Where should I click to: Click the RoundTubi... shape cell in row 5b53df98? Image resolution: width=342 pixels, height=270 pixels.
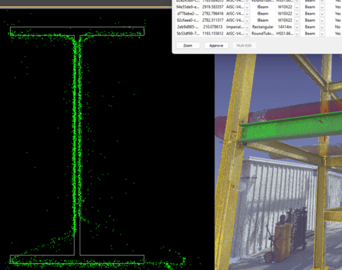[x=263, y=33]
